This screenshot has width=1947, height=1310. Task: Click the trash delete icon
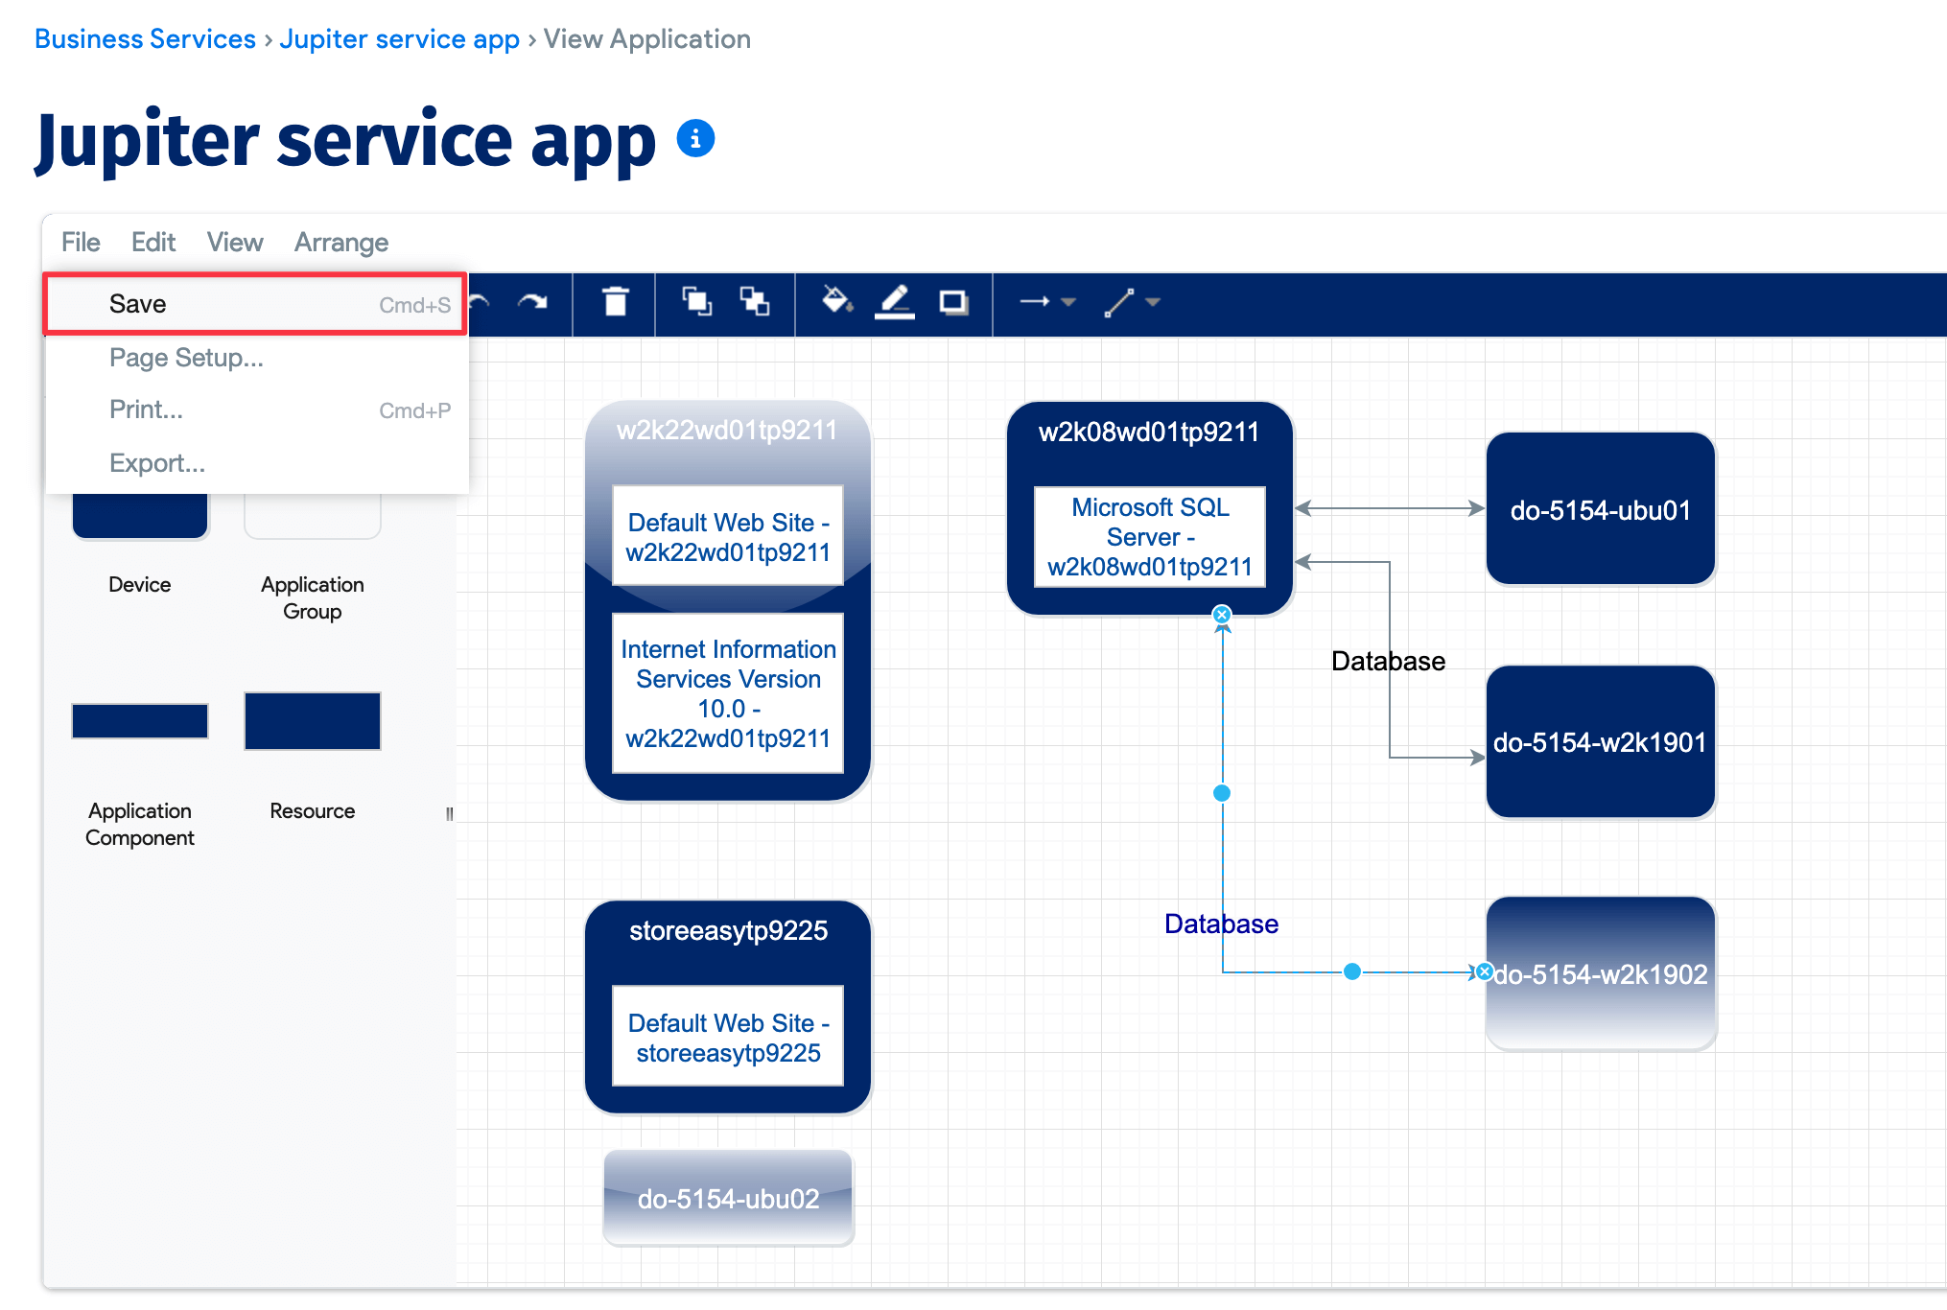[x=615, y=303]
